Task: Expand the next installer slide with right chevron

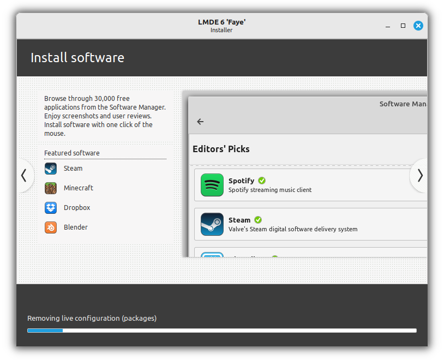Action: [x=419, y=176]
